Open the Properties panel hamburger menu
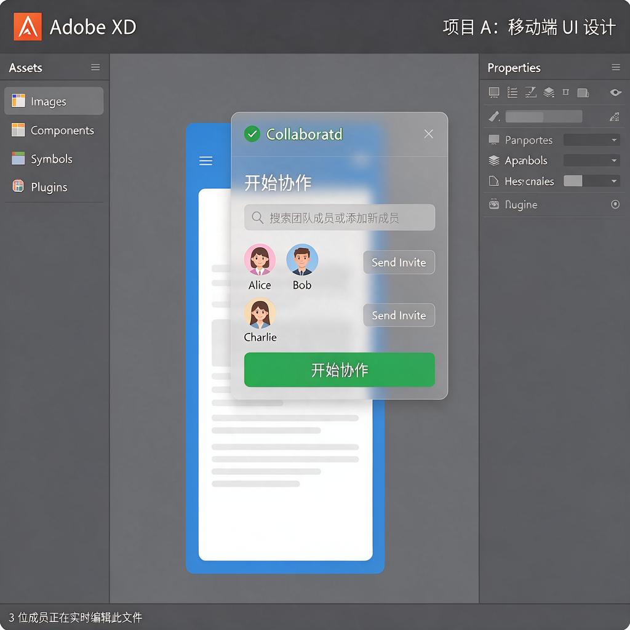This screenshot has width=630, height=630. (615, 67)
